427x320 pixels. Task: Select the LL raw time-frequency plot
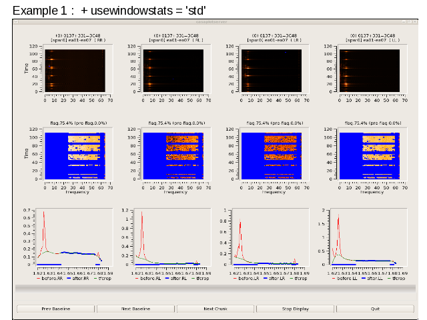(370, 71)
